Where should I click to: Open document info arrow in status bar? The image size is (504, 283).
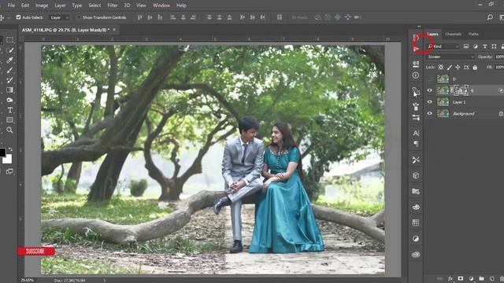[105, 281]
